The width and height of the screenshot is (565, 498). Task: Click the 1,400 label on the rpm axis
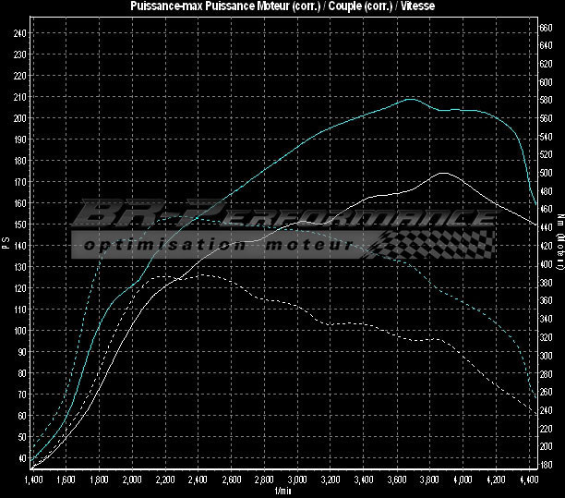(33, 480)
